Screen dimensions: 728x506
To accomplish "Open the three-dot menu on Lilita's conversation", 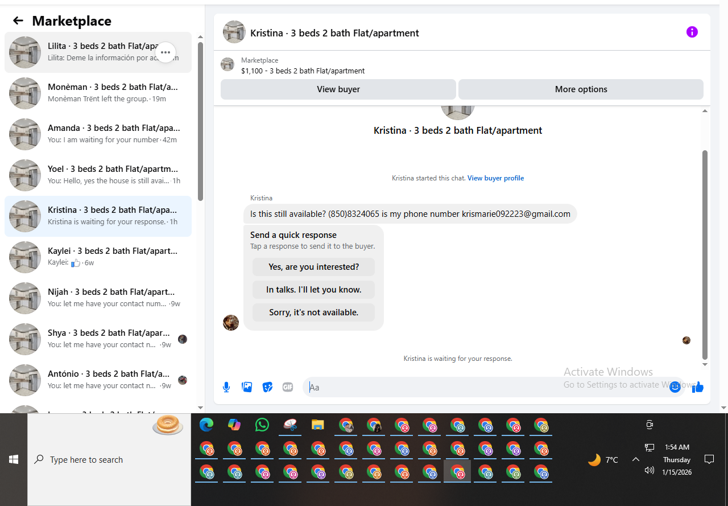I will coord(166,52).
